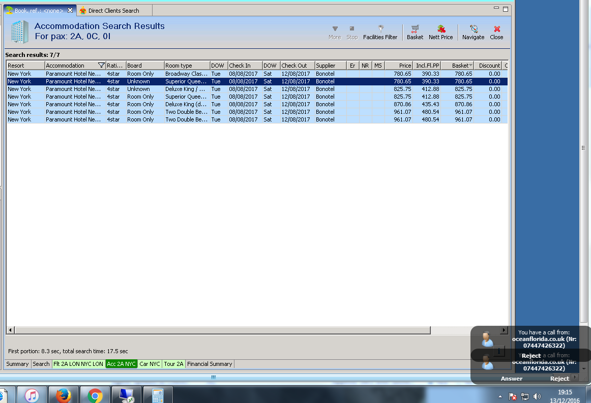The width and height of the screenshot is (591, 403).
Task: Click the Stop search icon
Action: (352, 29)
